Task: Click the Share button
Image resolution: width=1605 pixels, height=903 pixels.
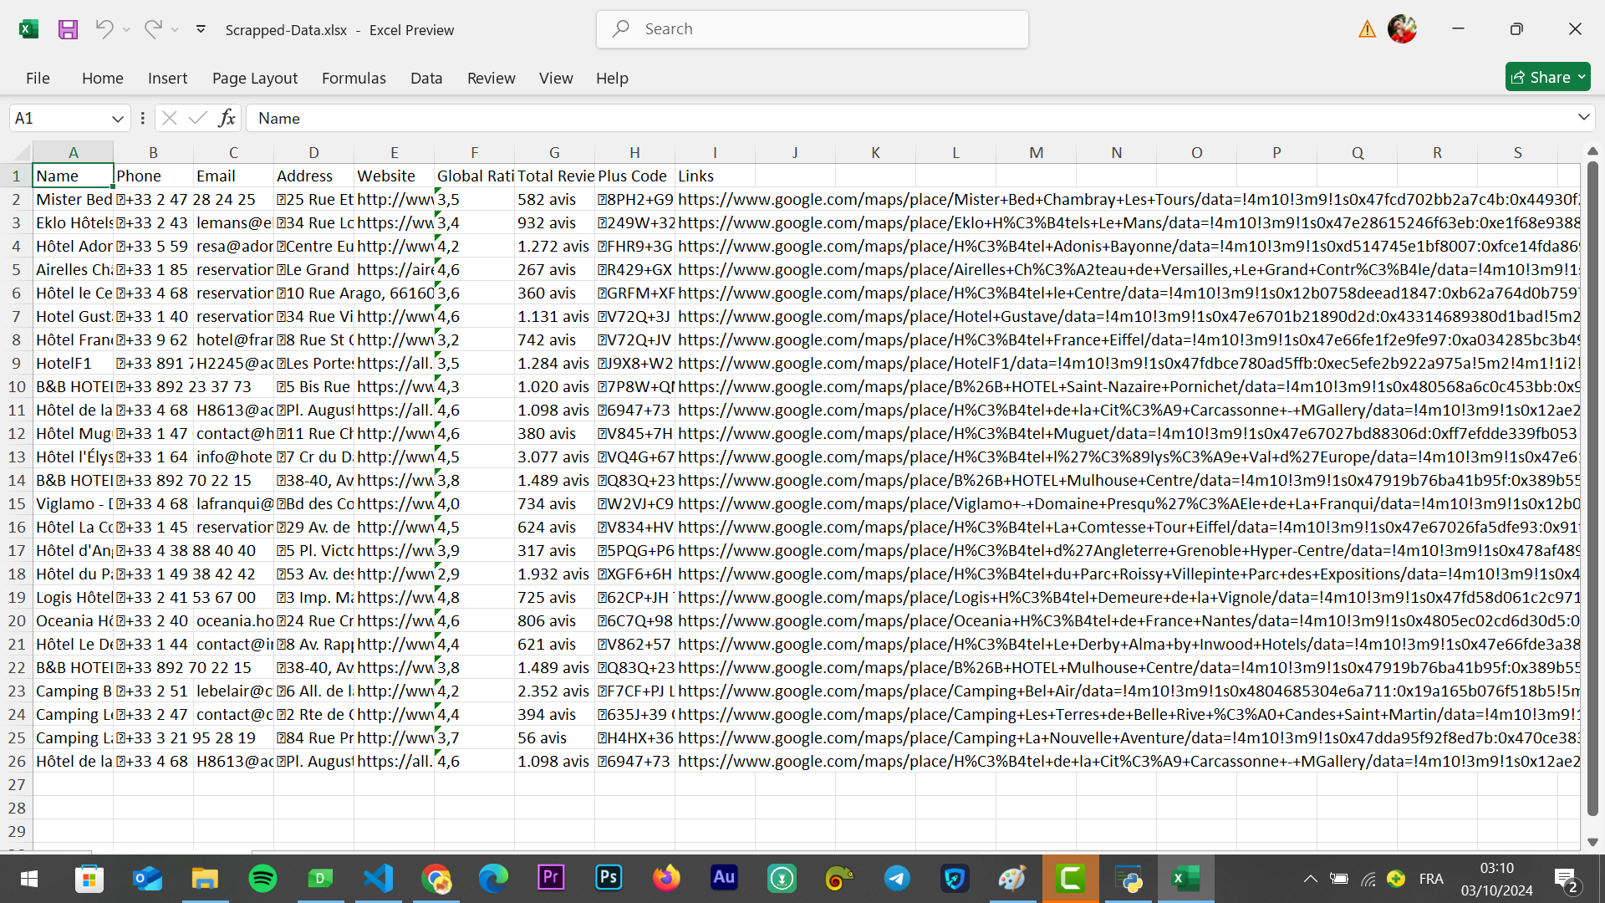Action: 1541,77
